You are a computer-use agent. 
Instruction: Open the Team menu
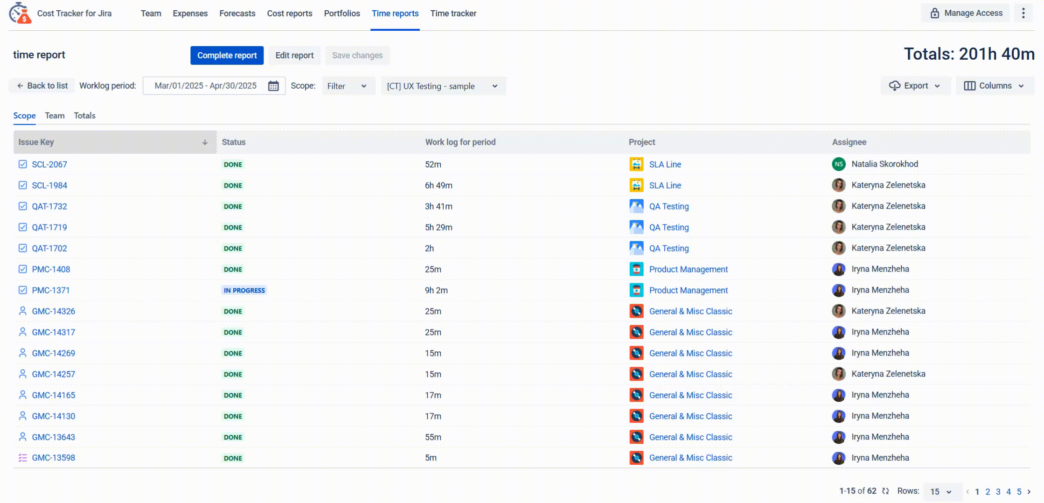(151, 14)
